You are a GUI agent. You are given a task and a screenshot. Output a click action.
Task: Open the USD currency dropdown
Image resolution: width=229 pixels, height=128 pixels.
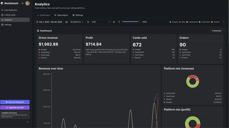click(x=101, y=22)
